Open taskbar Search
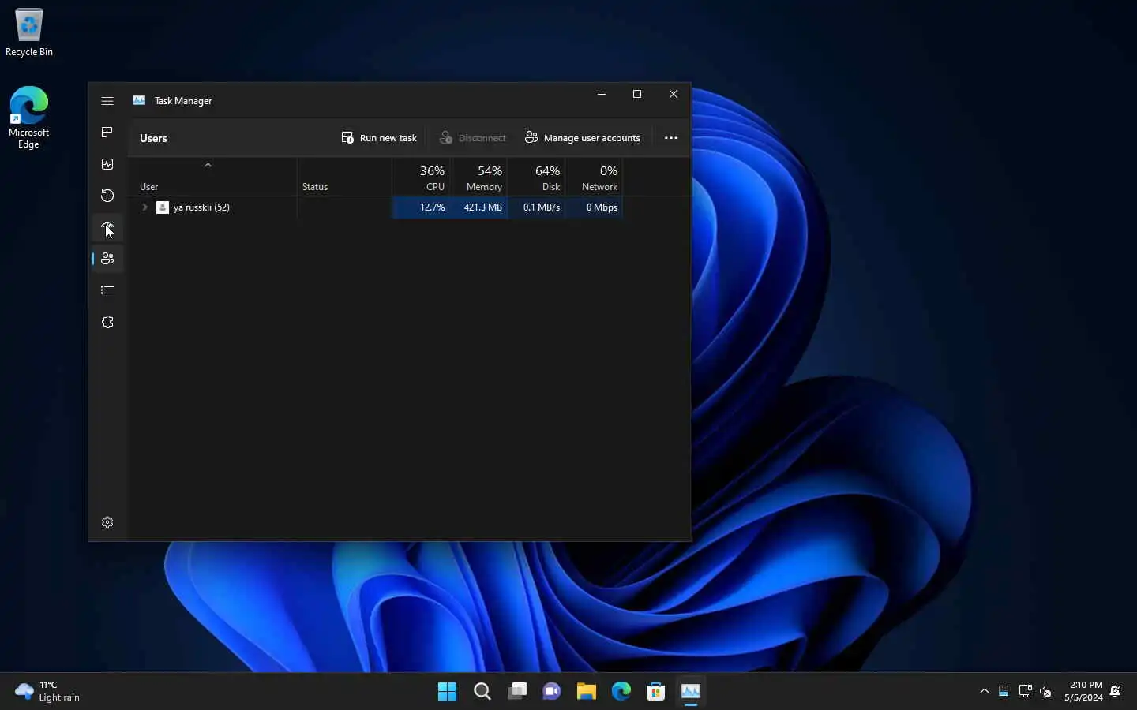The image size is (1137, 710). pos(482,691)
